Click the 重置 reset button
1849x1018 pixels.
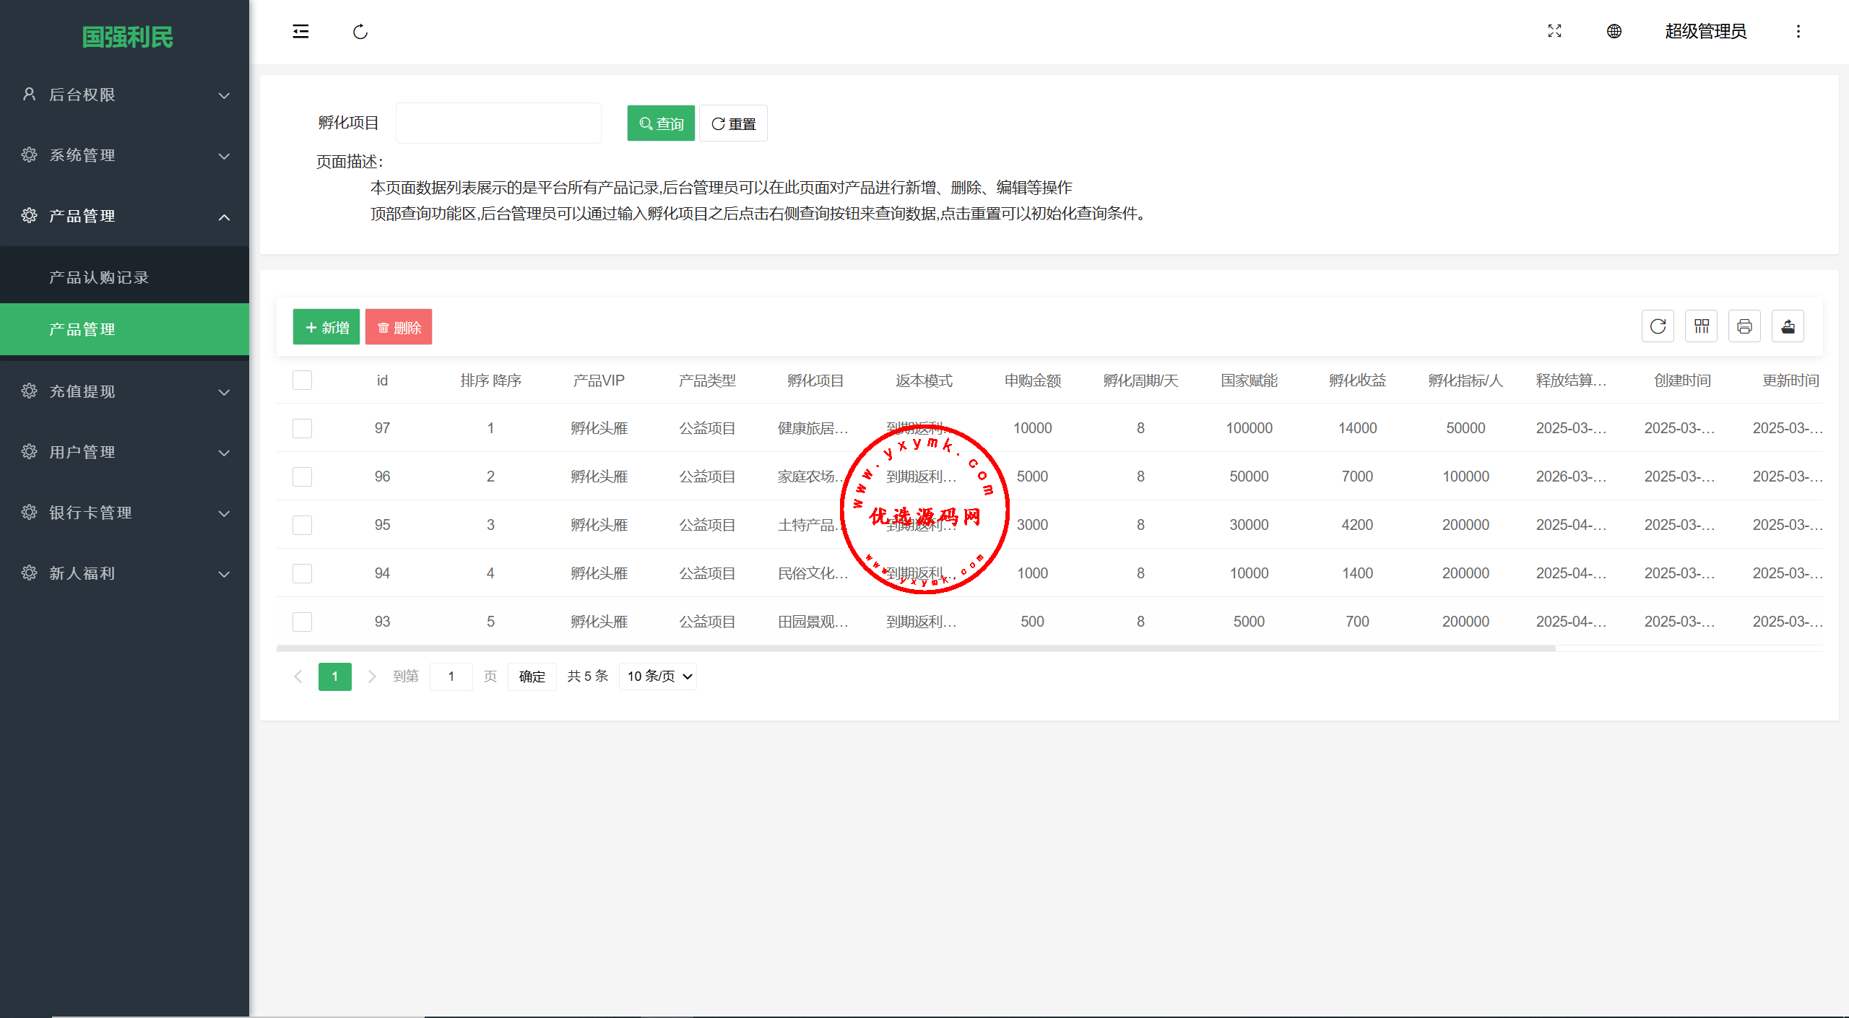click(733, 123)
